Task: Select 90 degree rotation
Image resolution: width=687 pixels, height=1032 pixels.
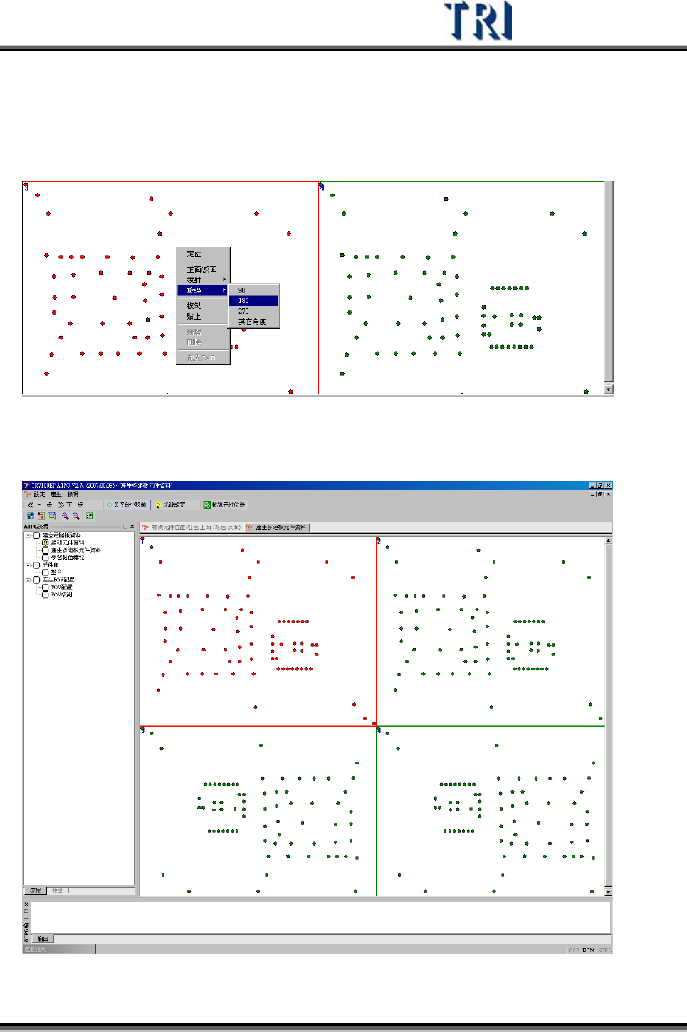Action: click(x=253, y=290)
